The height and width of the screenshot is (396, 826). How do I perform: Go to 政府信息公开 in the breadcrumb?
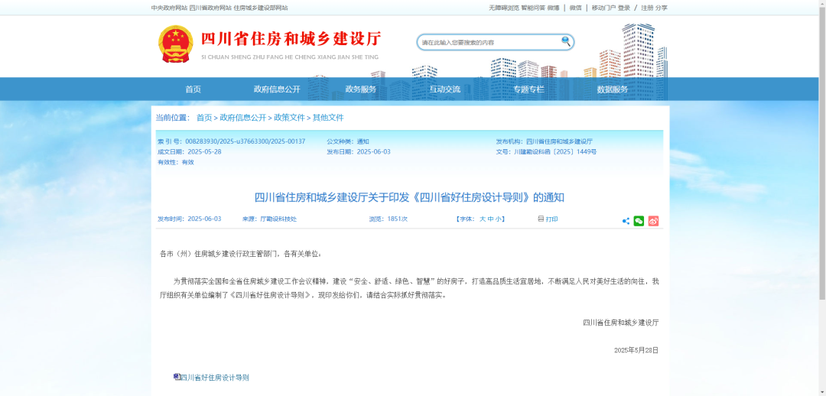(x=243, y=118)
